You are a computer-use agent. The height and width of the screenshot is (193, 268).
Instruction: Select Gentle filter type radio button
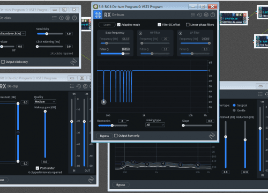(234, 110)
